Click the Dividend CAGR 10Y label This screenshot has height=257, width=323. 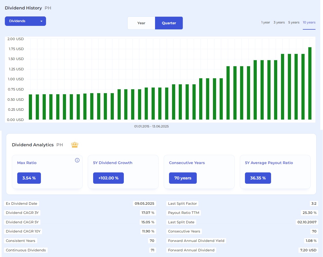(x=24, y=231)
